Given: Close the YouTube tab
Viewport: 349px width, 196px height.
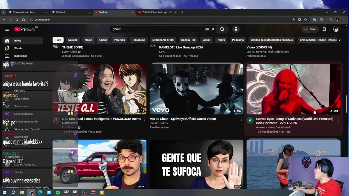Looking at the screenshot, I should click(133, 12).
